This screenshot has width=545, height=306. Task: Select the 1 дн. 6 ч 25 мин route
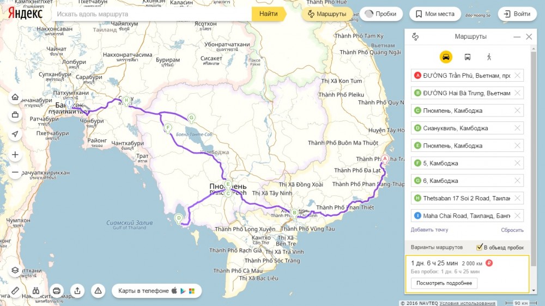(468, 274)
